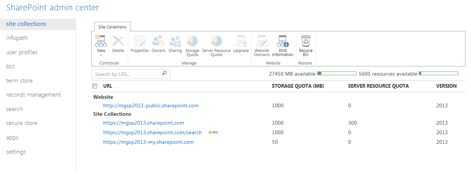Click the Owners ribbon icon
Screen dimensions: 471x174
pos(158,41)
